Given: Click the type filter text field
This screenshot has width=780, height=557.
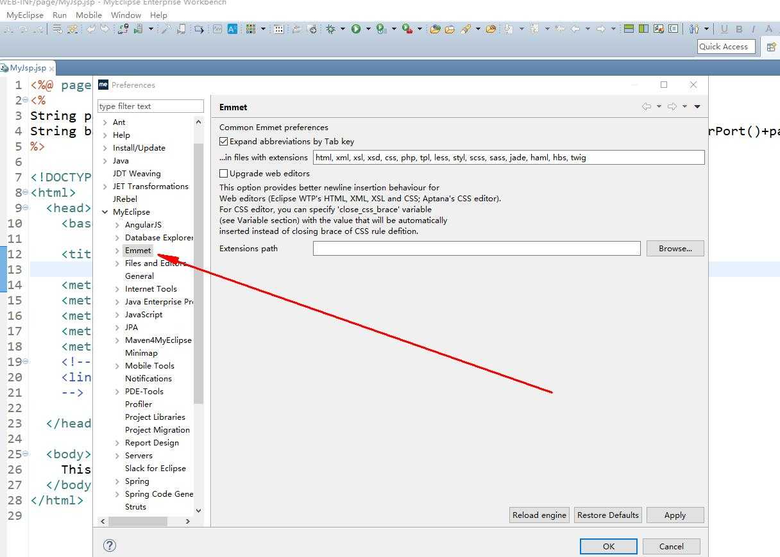Looking at the screenshot, I should [151, 106].
